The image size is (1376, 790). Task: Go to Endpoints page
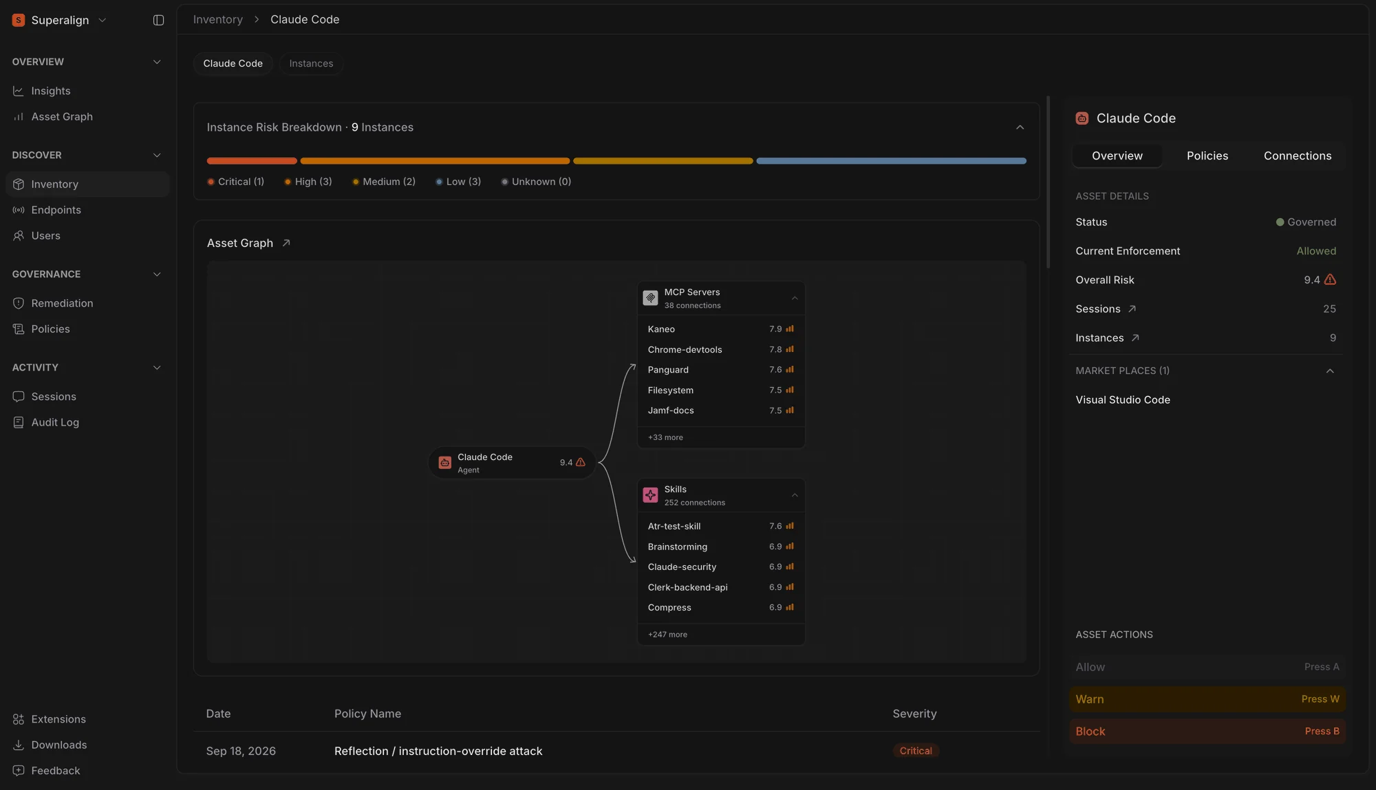pos(56,210)
